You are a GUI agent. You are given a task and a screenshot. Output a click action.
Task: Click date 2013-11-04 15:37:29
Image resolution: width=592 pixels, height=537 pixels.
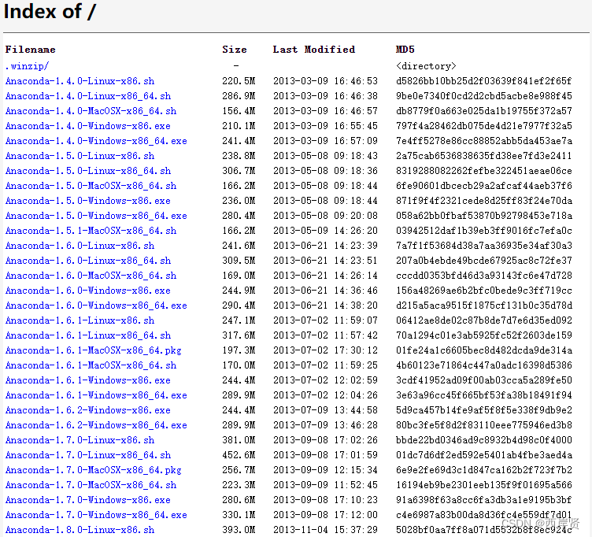point(325,530)
